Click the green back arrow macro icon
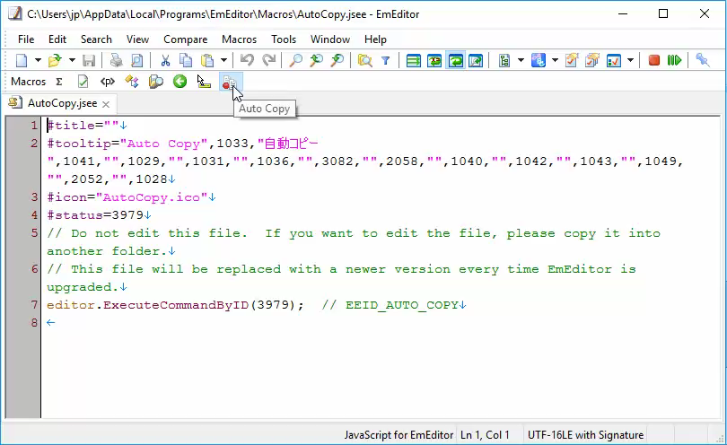 pyautogui.click(x=180, y=82)
